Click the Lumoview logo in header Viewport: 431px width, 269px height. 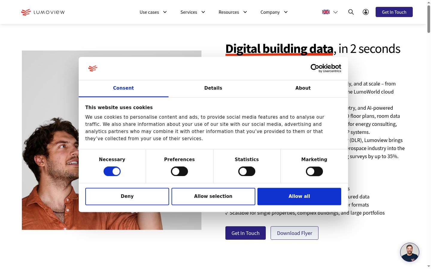pos(43,12)
